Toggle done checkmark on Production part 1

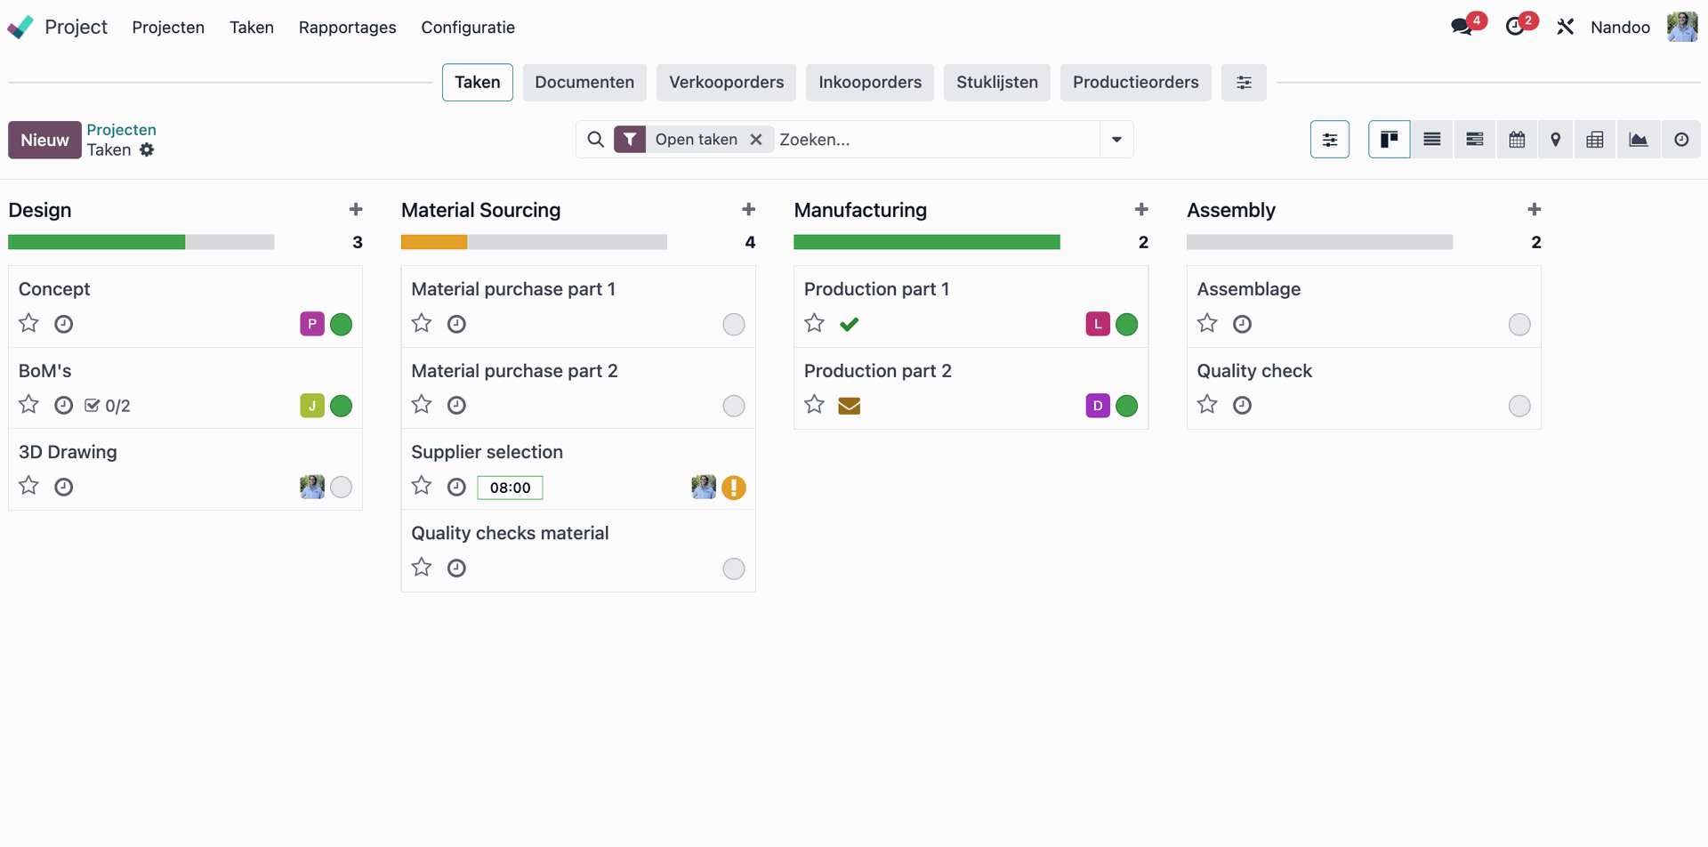point(850,324)
